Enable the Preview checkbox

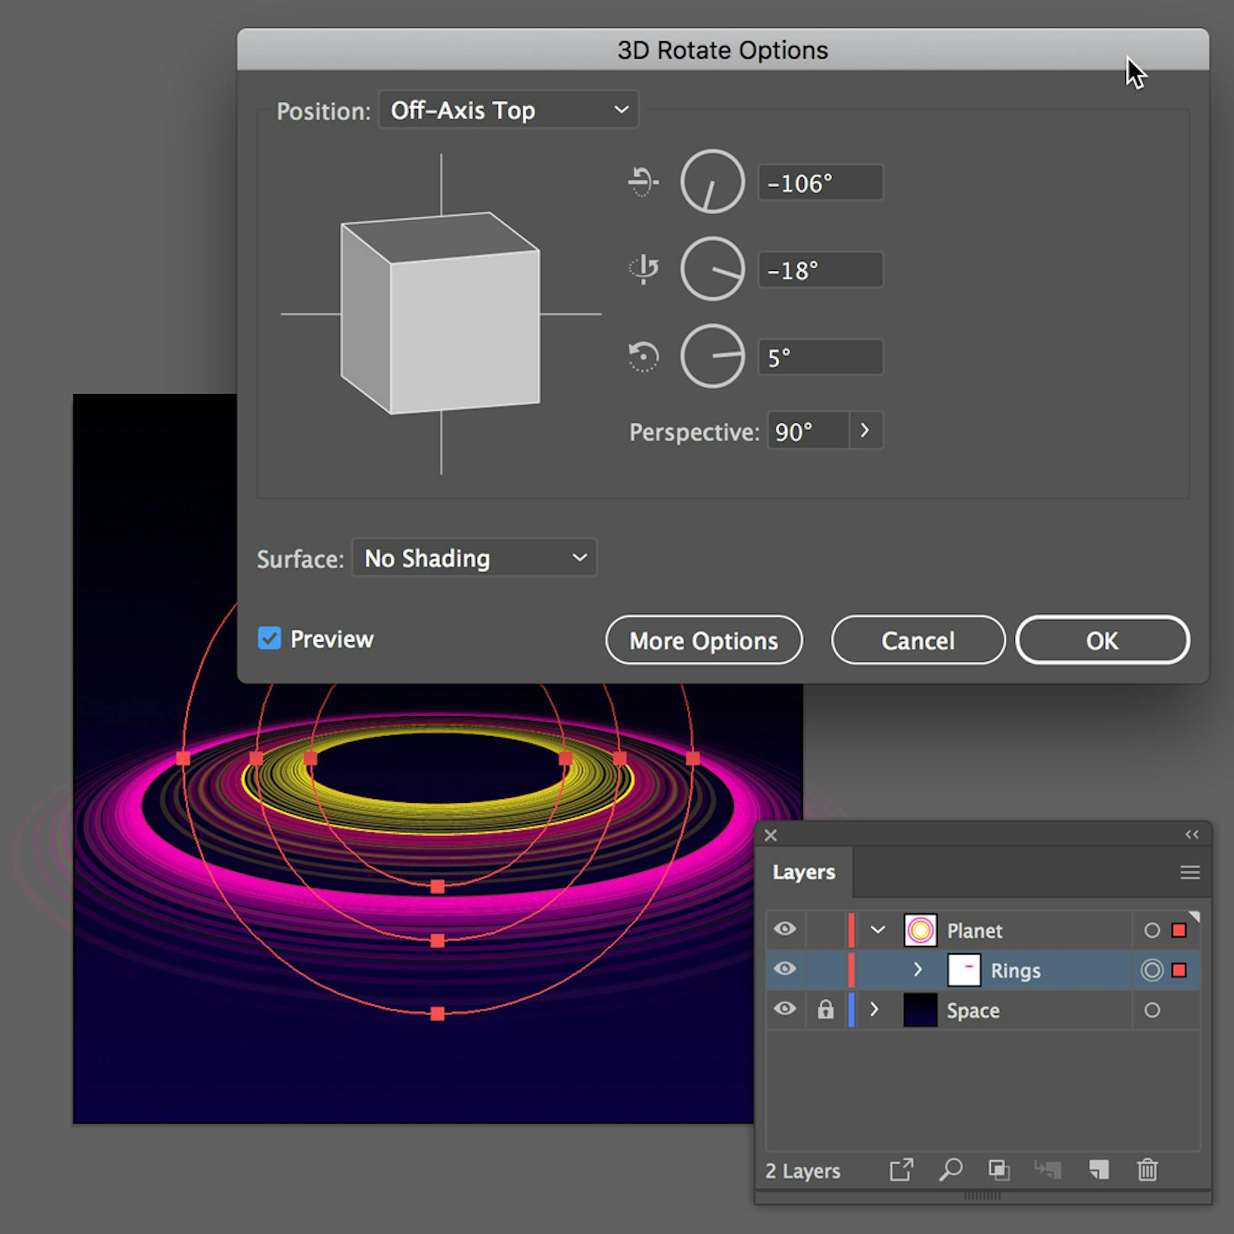point(269,639)
